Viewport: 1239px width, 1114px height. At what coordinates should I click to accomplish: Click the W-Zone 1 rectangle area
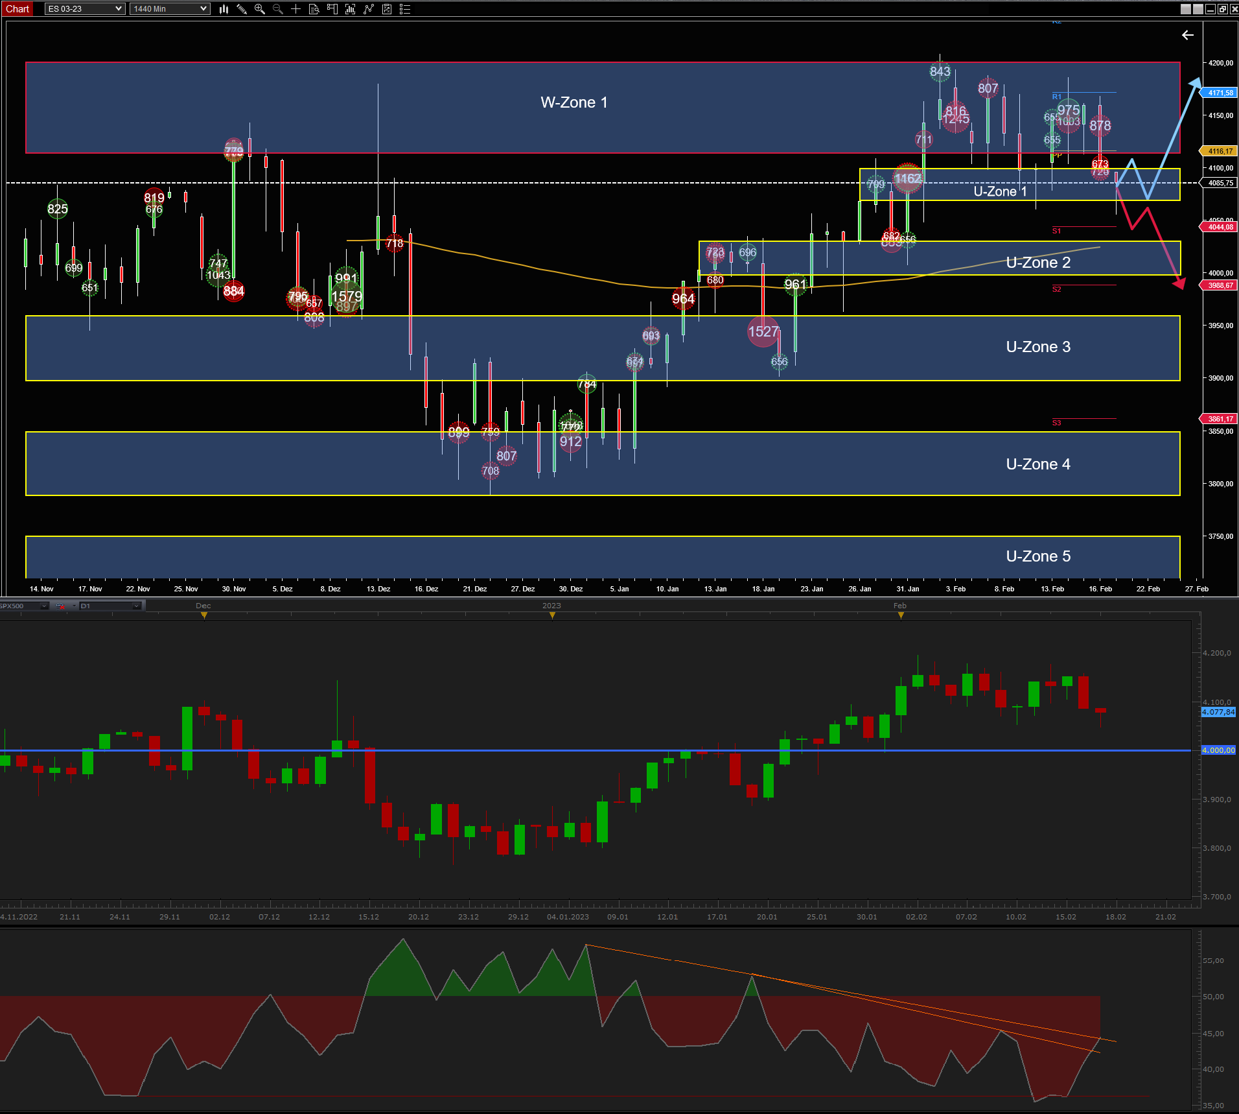(573, 102)
